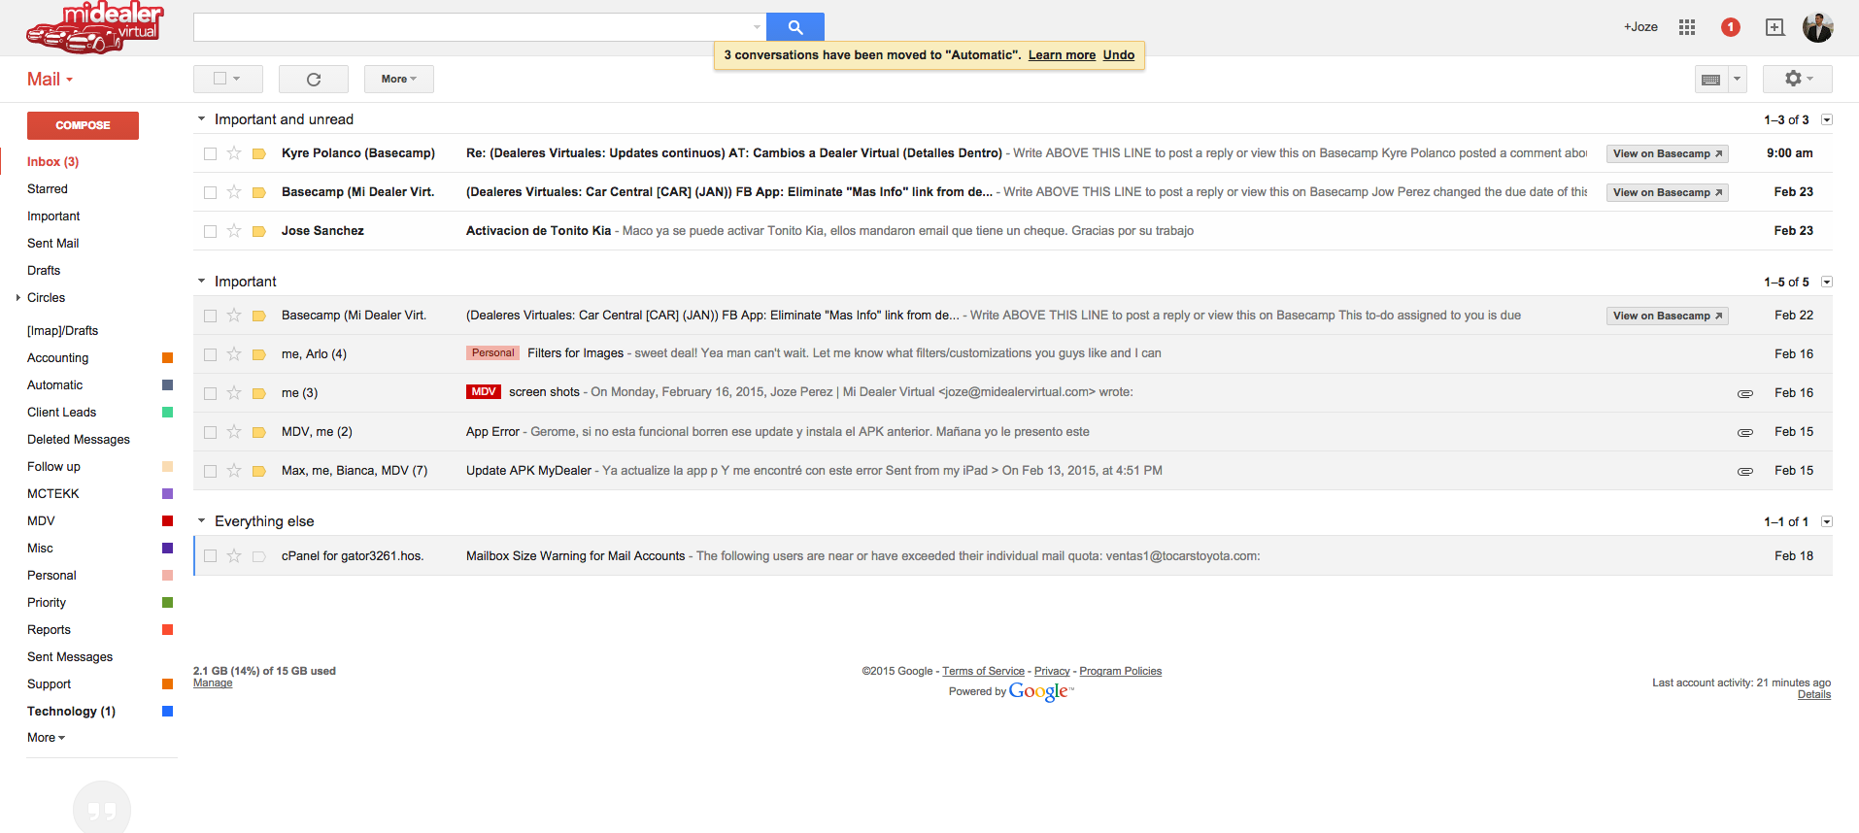Expand the Circles label
This screenshot has width=1859, height=833.
[18, 298]
